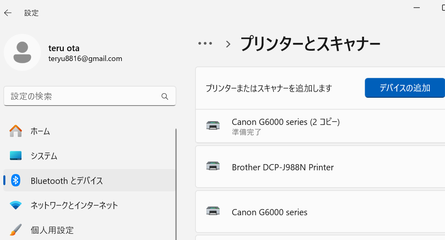Open ネットワークとインターネット settings
This screenshot has width=445, height=240.
(89, 205)
